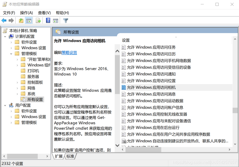The height and width of the screenshot is (167, 239).
Task: Click the Back arrow toolbar icon
Action: point(4,20)
